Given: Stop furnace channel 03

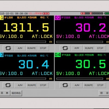Looking at the screenshot, I should tap(43, 85).
